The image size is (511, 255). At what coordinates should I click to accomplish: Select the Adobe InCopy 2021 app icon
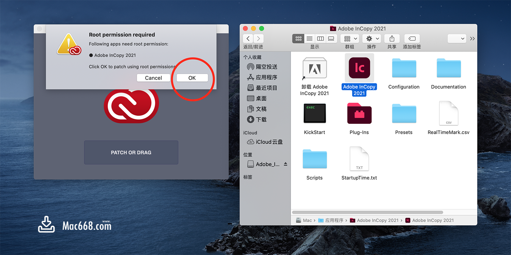(359, 68)
